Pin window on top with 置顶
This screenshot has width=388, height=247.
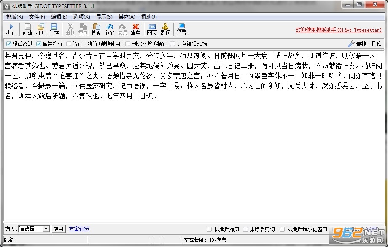[165, 29]
